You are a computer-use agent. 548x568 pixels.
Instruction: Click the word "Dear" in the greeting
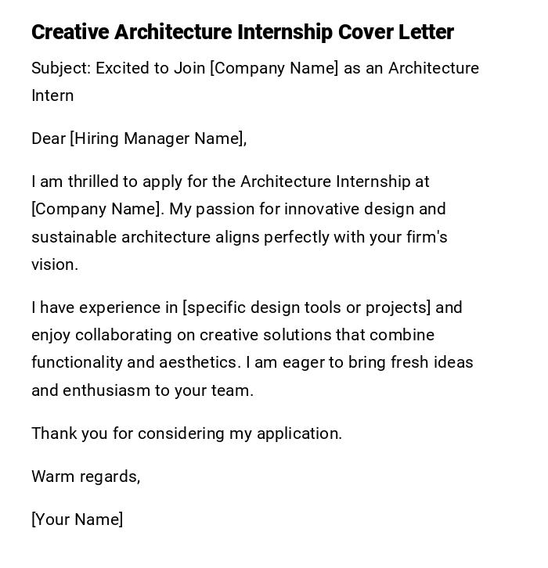[x=49, y=138]
